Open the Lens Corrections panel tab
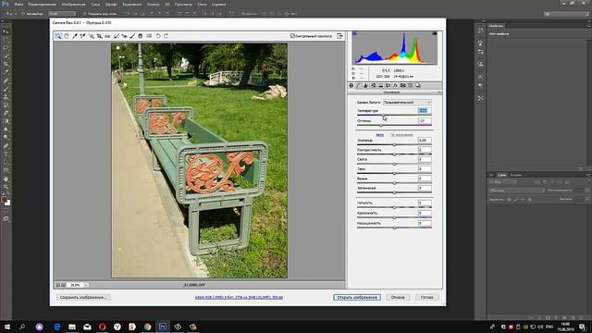592x333 pixels. coord(388,86)
